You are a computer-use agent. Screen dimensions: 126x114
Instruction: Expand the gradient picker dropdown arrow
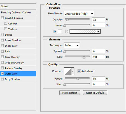(98, 31)
